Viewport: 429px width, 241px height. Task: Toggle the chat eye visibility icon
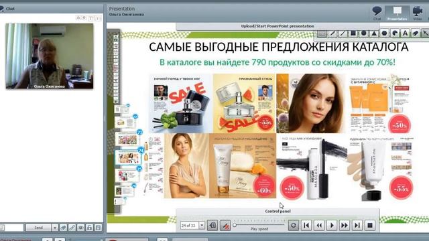click(x=80, y=228)
